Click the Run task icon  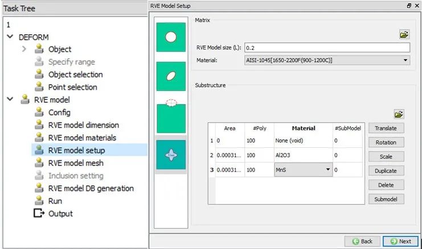pos(39,200)
